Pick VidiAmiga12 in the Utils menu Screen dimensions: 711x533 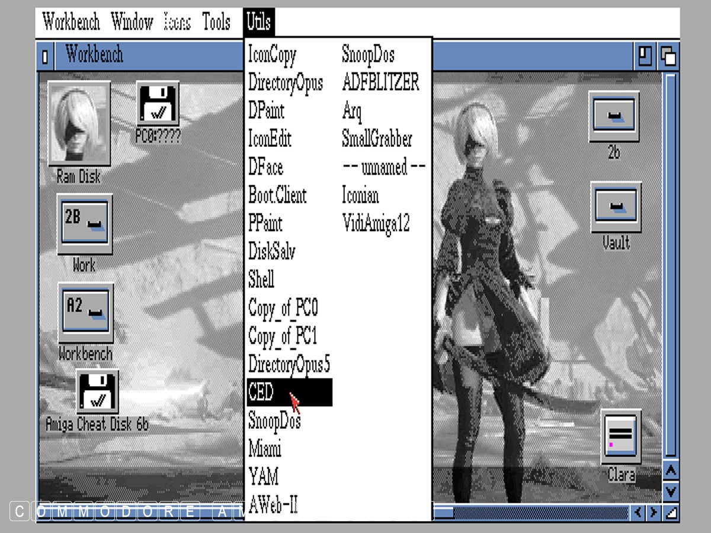[376, 223]
